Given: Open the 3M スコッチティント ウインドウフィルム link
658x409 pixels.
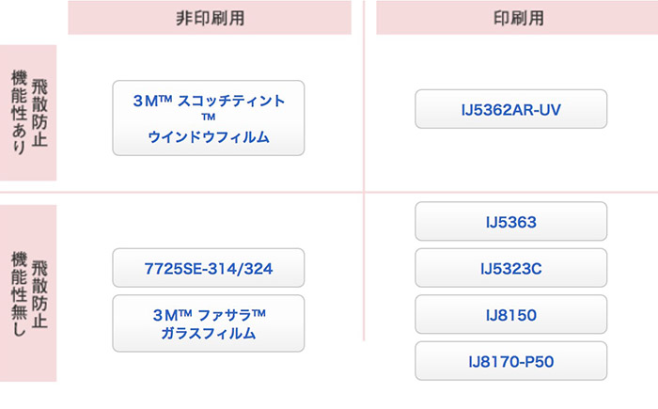Looking at the screenshot, I should [208, 118].
